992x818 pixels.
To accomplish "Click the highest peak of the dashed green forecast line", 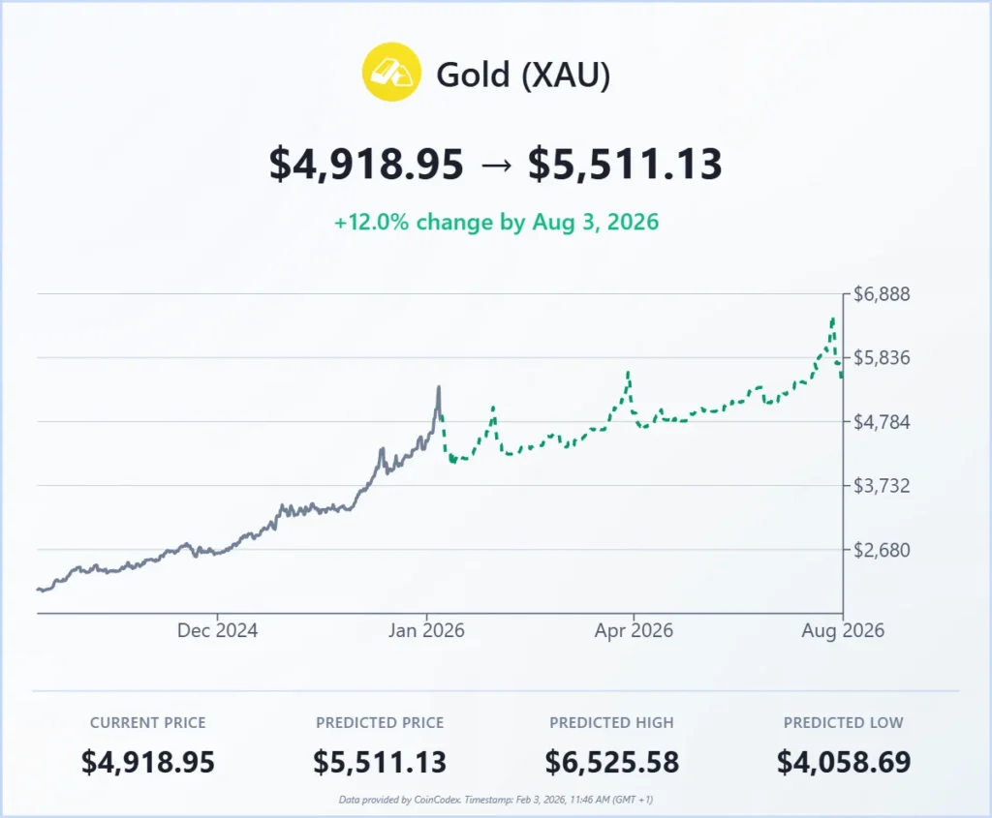I will (832, 318).
